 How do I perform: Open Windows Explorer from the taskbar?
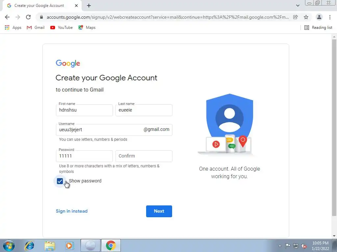[x=50, y=245]
